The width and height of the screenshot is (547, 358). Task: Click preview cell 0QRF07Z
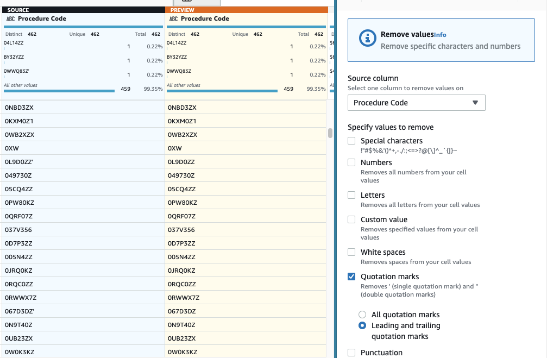click(x=246, y=216)
